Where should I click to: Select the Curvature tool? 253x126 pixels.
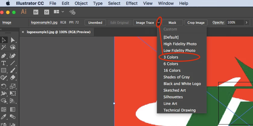pyautogui.click(x=13, y=56)
